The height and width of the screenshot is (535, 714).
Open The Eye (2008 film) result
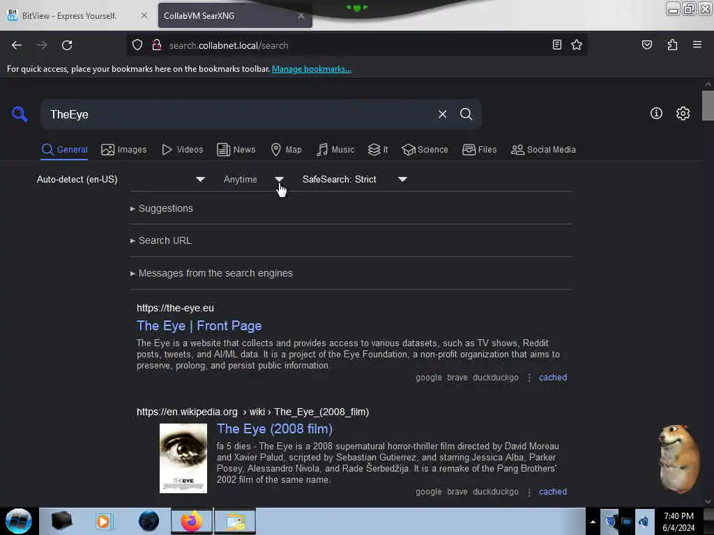click(x=275, y=428)
